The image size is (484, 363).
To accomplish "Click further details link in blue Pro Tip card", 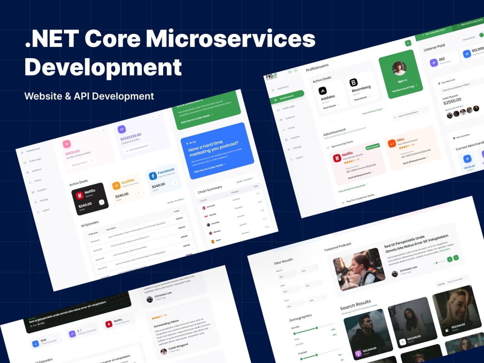I will tap(210, 167).
